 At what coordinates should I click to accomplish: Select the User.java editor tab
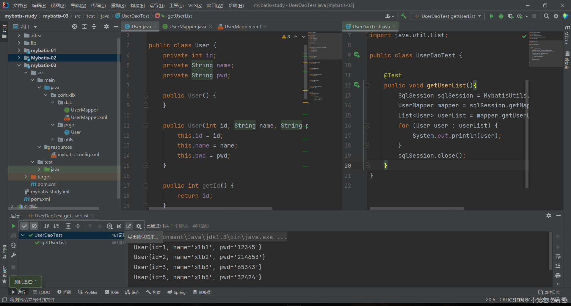point(141,26)
